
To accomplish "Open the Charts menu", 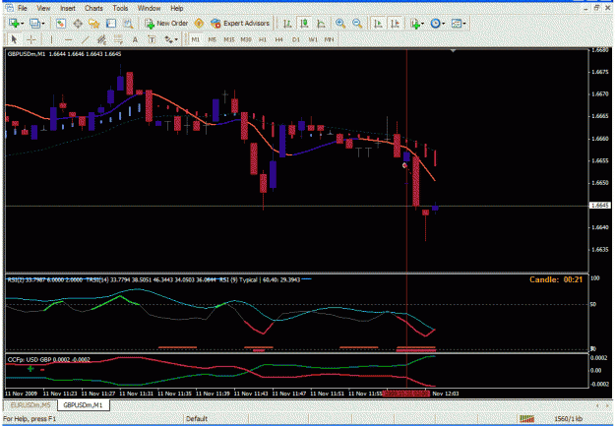I will pos(93,8).
